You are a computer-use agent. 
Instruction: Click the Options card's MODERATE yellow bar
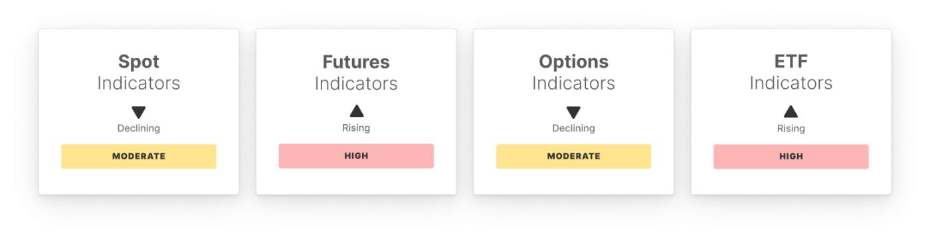tap(573, 157)
